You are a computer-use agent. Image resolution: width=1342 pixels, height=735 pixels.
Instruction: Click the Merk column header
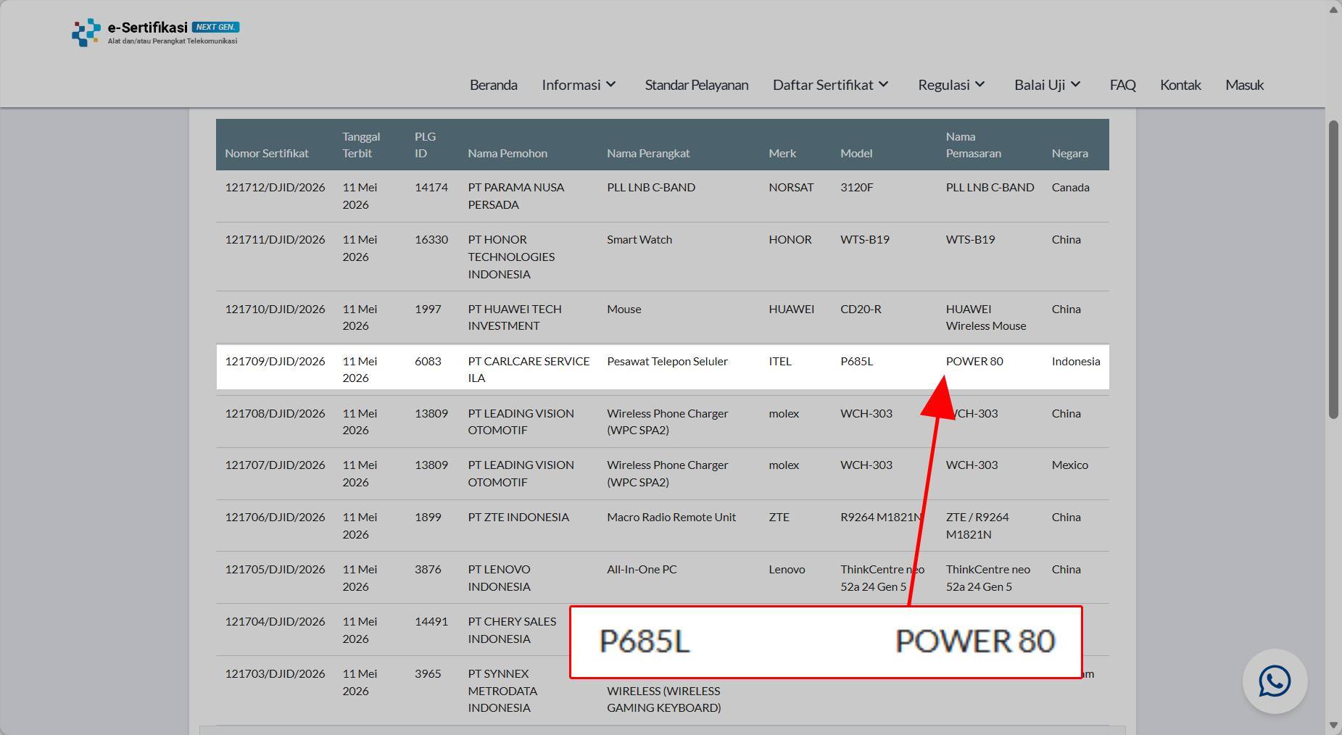coord(782,153)
